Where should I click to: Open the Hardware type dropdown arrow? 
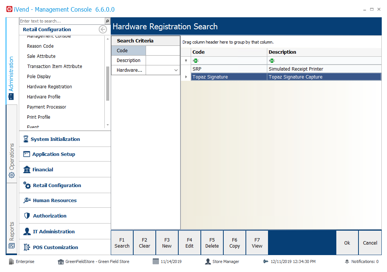[x=176, y=70]
